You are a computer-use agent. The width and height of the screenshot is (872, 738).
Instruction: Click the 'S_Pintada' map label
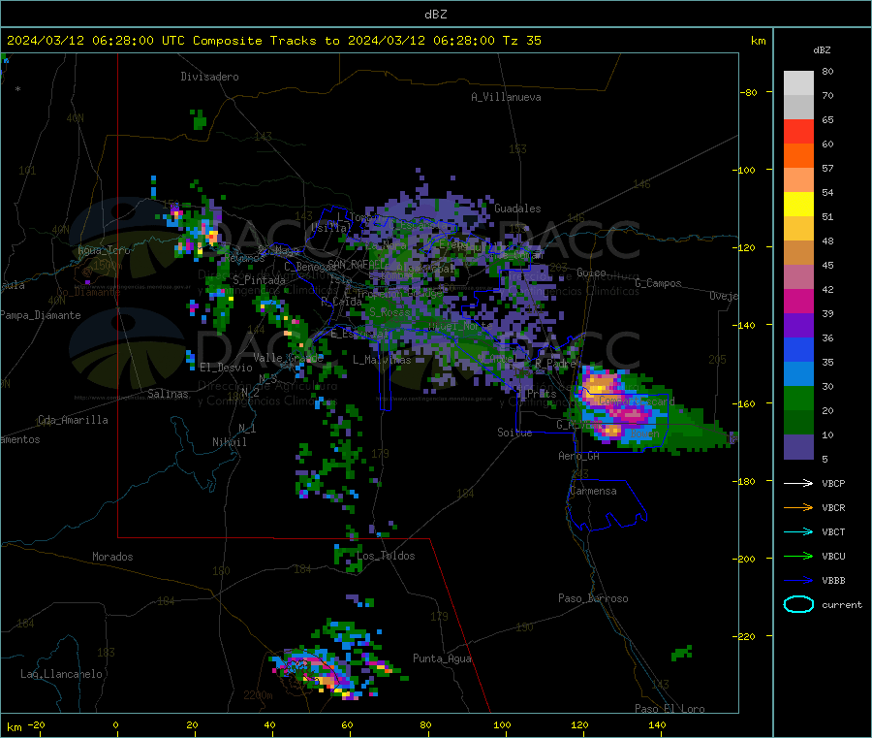259,280
